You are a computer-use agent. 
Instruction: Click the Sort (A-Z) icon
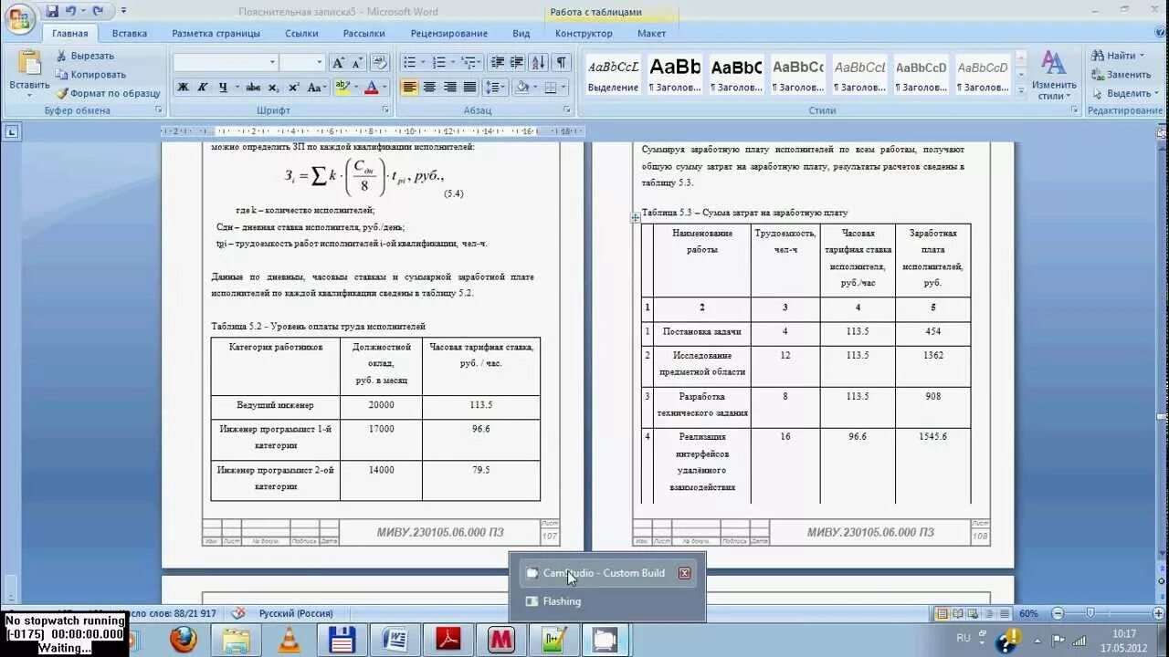(x=539, y=62)
